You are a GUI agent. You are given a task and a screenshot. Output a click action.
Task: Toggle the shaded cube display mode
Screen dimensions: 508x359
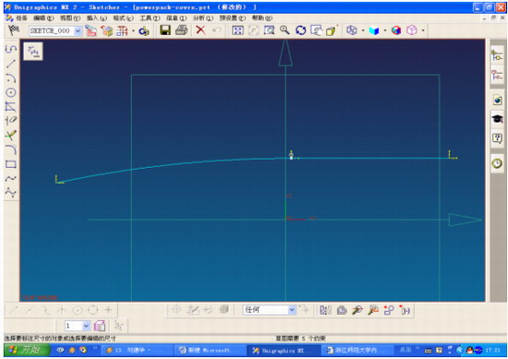click(x=374, y=30)
